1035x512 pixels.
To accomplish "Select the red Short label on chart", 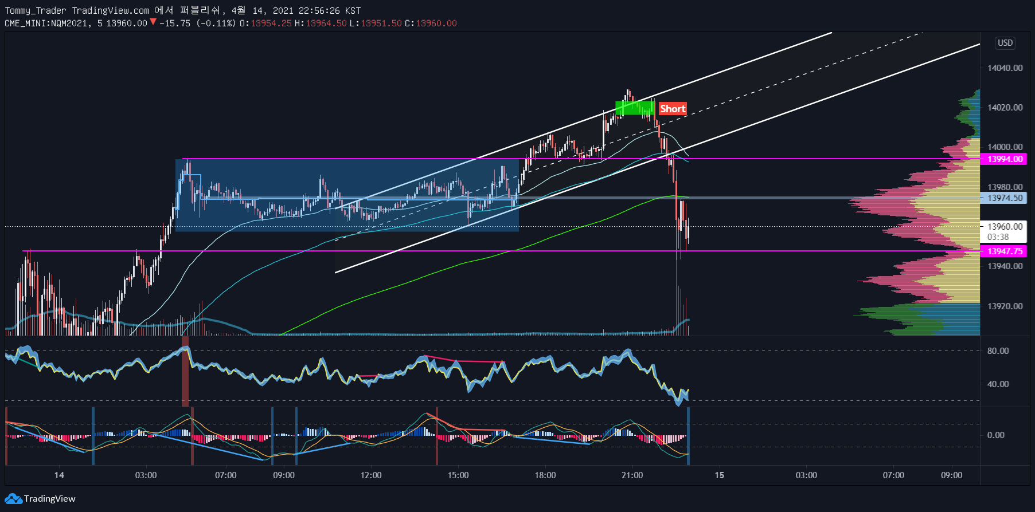I will click(673, 109).
